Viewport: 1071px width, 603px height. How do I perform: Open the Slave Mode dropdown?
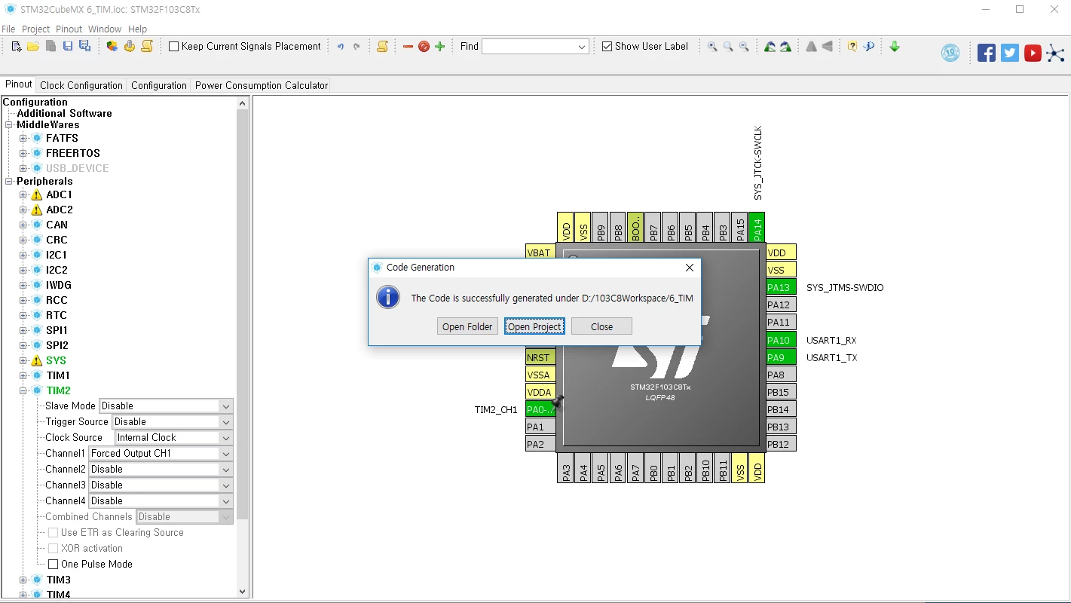coord(166,406)
